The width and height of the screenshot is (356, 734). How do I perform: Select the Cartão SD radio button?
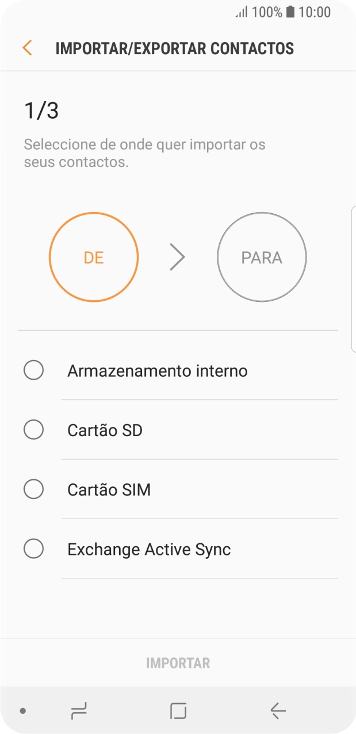point(33,430)
